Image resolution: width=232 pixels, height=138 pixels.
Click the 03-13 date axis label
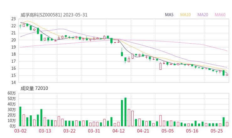[45, 131]
